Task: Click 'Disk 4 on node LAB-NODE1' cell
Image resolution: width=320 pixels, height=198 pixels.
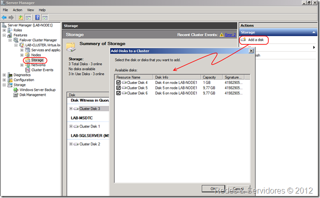Action: 176,82
